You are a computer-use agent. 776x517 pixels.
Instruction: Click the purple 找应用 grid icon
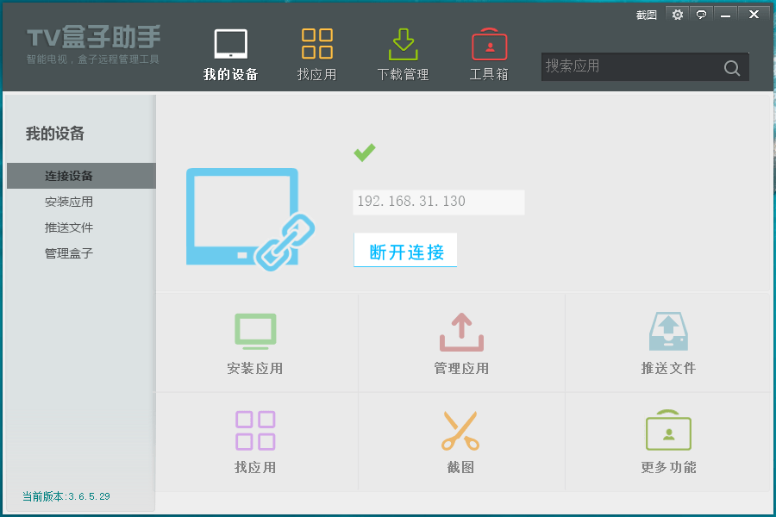[x=255, y=430]
